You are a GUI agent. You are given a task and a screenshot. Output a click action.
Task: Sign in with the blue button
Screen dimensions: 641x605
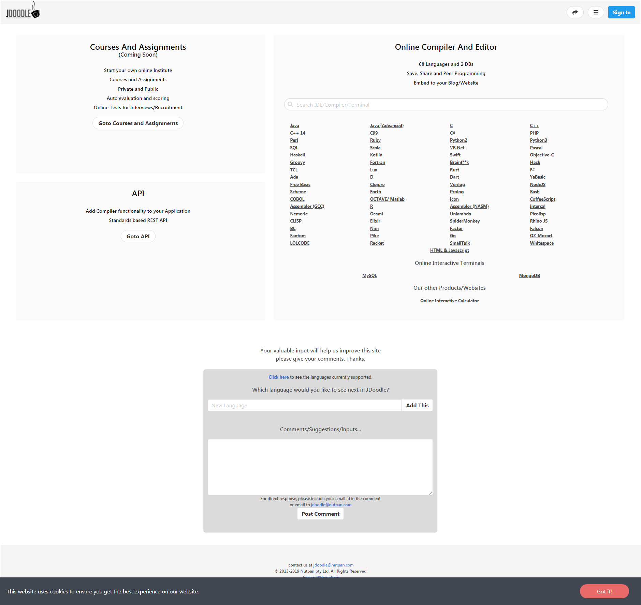[621, 12]
